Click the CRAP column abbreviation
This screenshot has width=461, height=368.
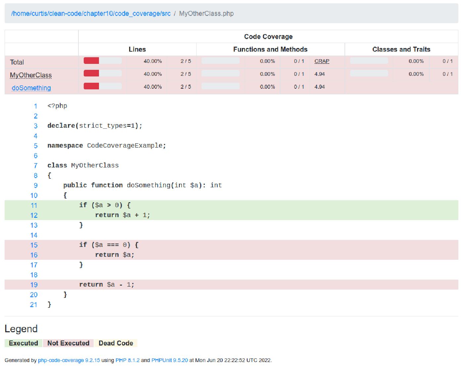322,61
